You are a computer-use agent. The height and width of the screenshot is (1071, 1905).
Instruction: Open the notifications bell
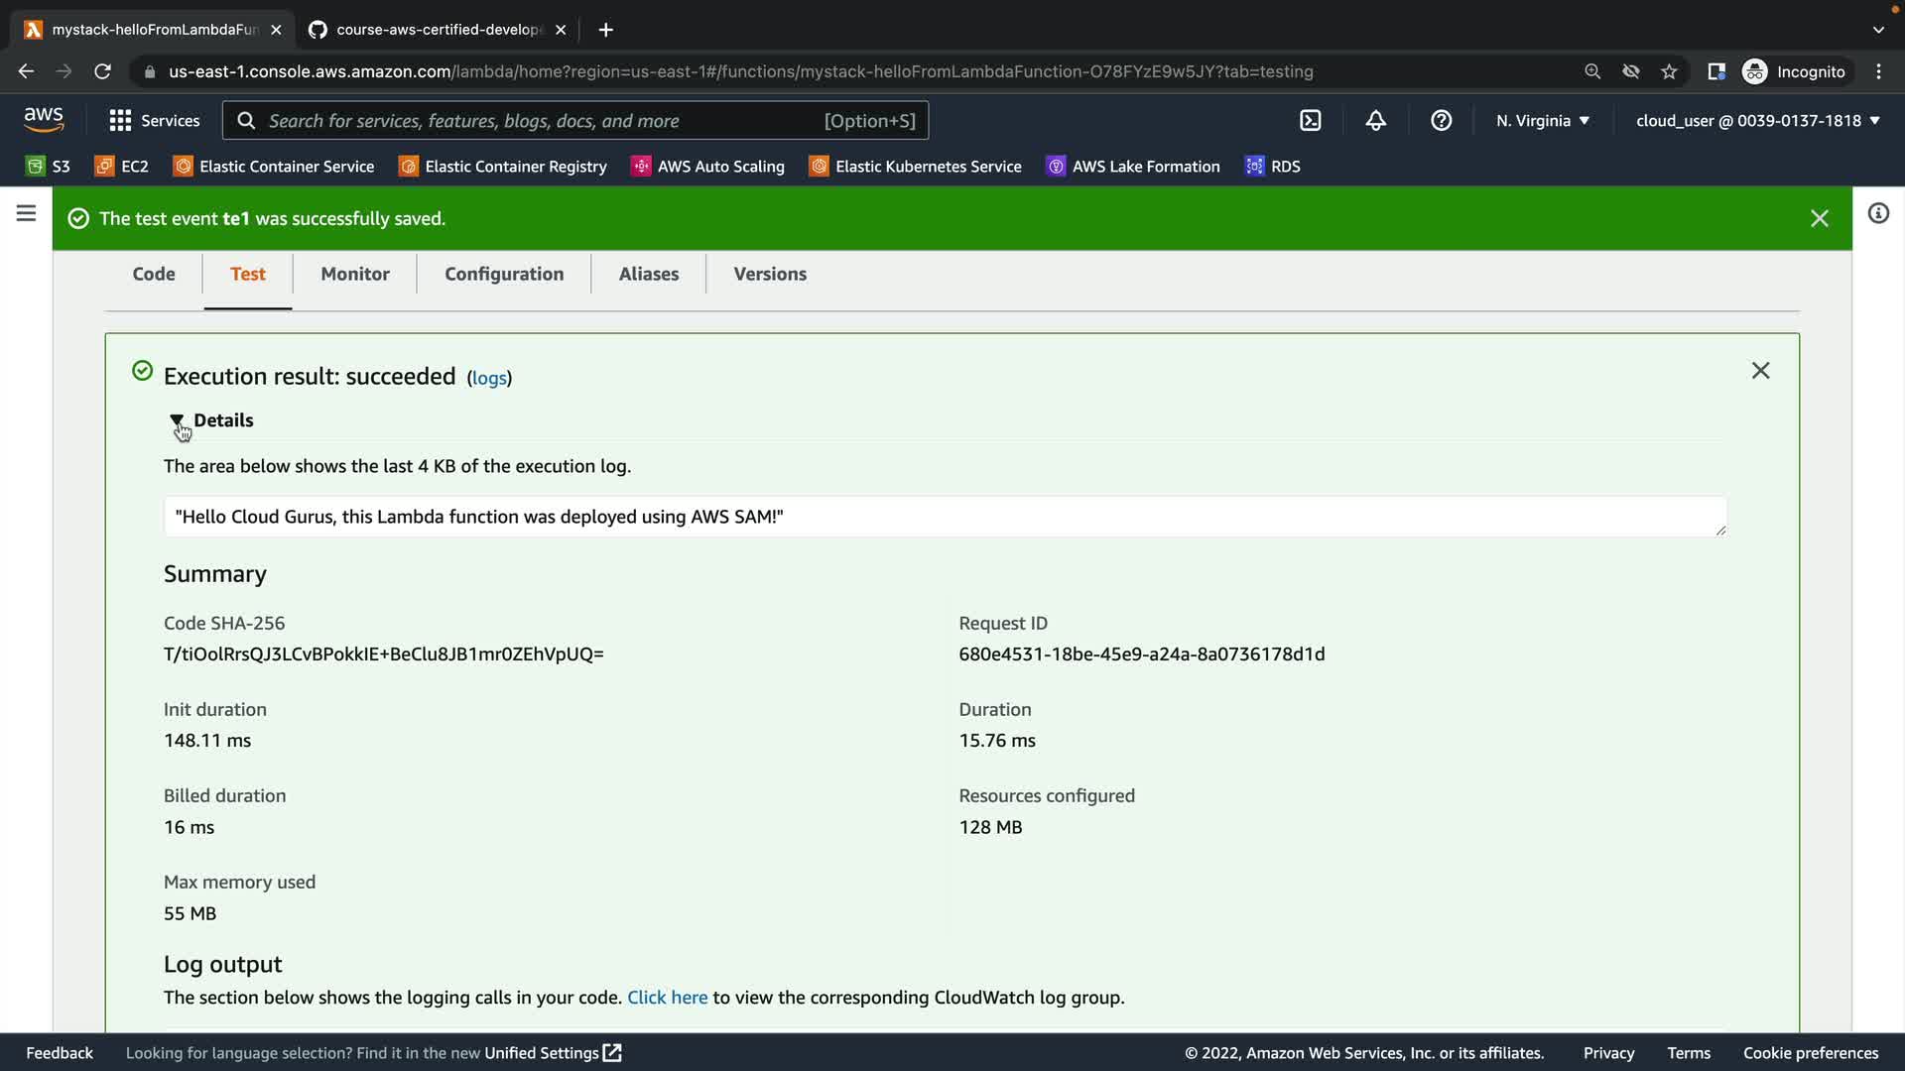coord(1375,120)
